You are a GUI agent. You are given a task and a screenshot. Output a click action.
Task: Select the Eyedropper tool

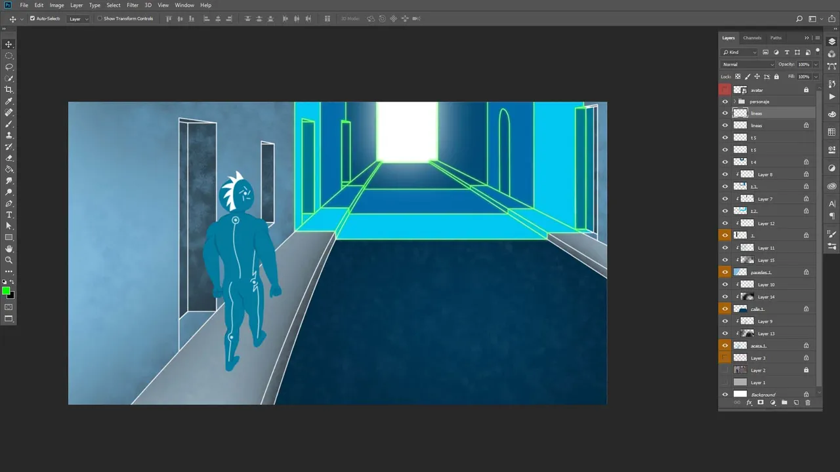(9, 101)
